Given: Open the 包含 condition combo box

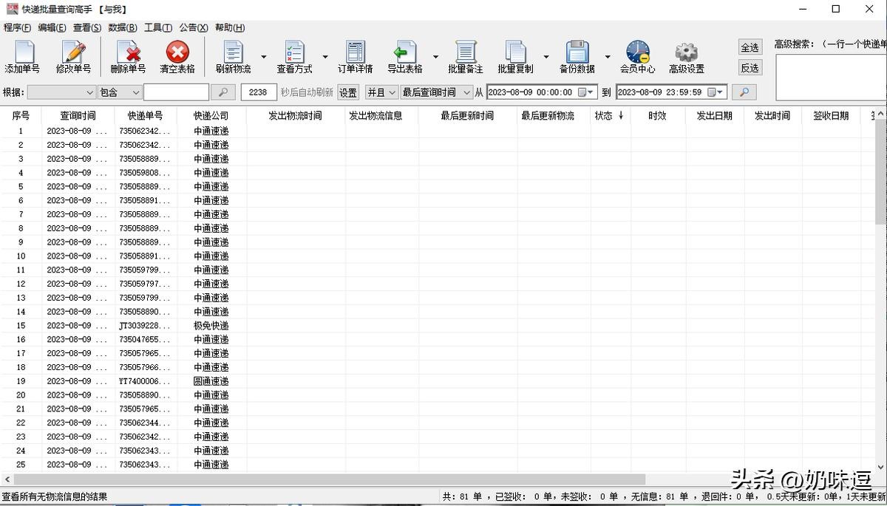Looking at the screenshot, I should coord(120,92).
